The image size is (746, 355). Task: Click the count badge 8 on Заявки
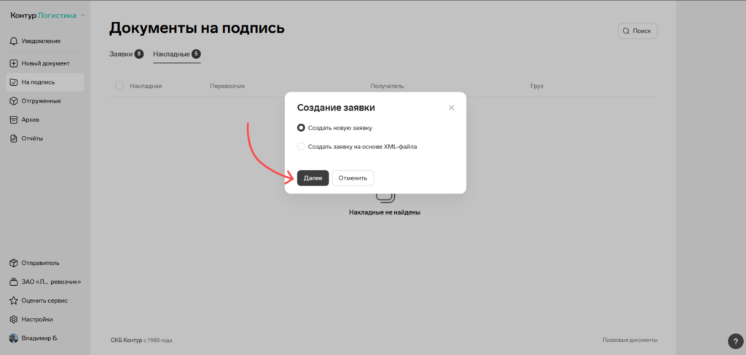pos(139,54)
